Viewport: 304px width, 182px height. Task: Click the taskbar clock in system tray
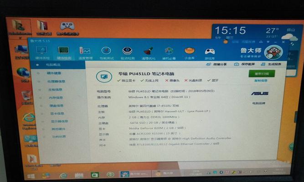[279, 171]
